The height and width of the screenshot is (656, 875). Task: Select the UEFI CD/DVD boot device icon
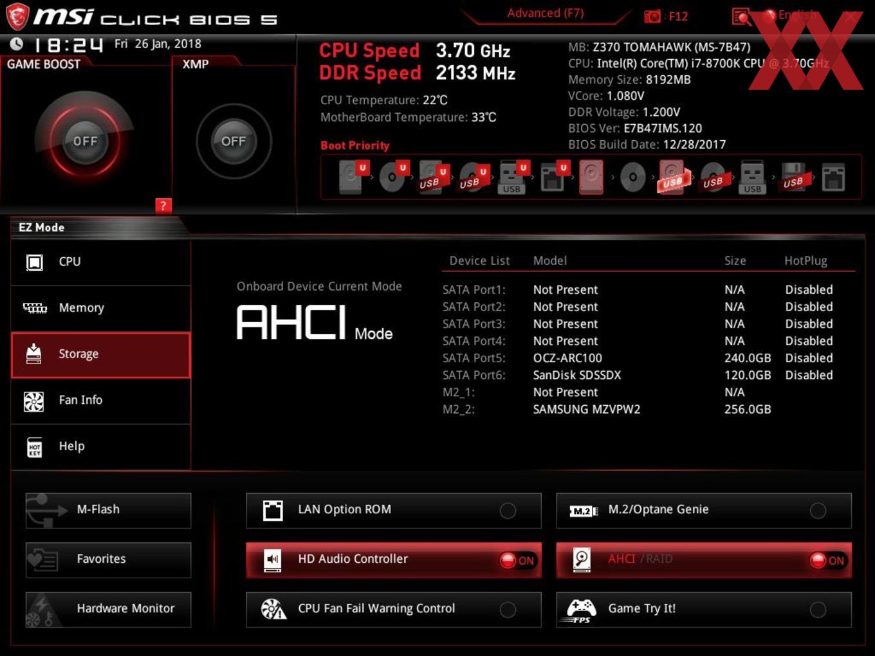pyautogui.click(x=393, y=178)
